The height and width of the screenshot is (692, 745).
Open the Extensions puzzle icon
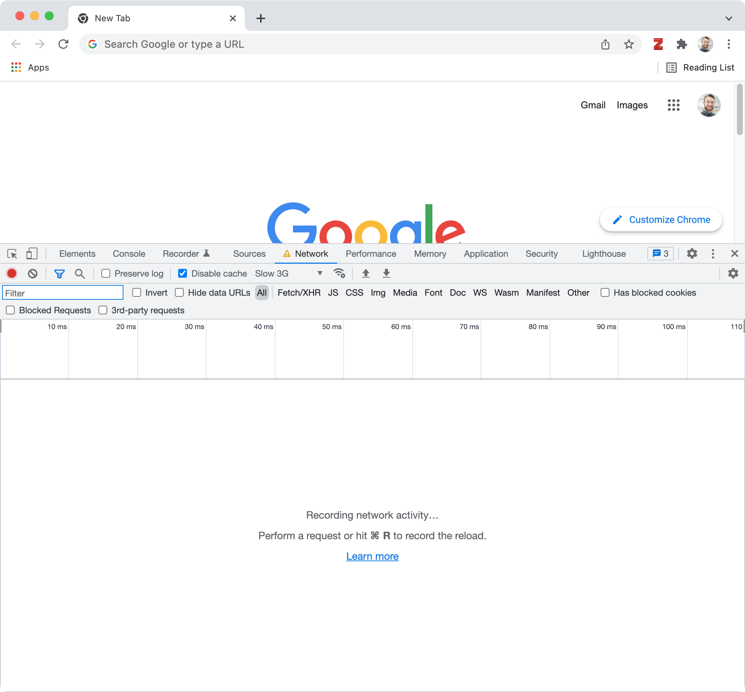[x=682, y=44]
